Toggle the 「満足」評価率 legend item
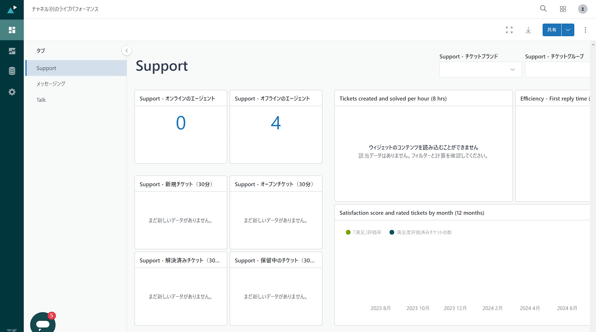596x332 pixels. pos(364,232)
